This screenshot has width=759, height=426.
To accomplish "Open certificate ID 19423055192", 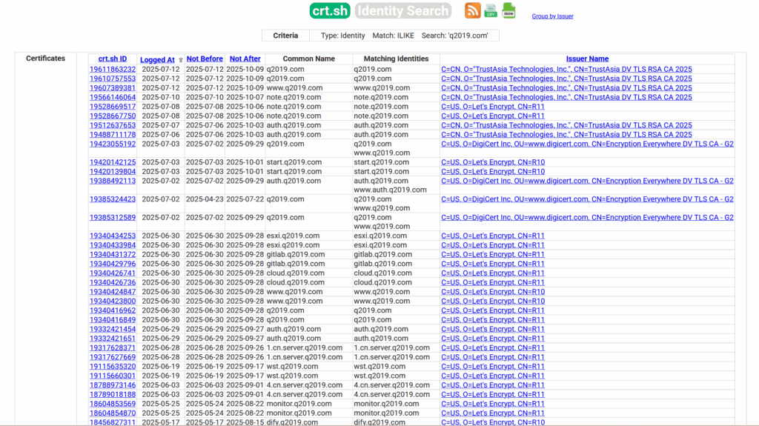I will (x=113, y=144).
